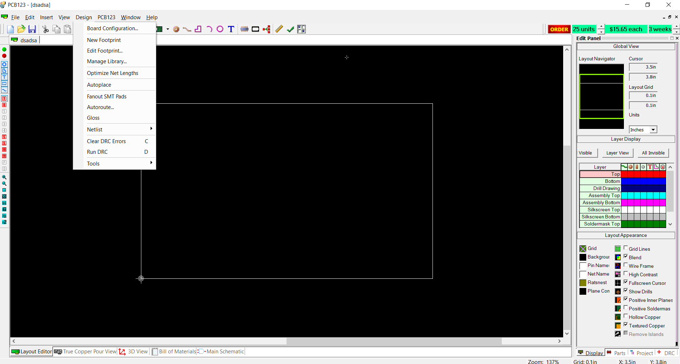Open the Insert menu
Viewport: 680px width, 364px height.
click(47, 17)
